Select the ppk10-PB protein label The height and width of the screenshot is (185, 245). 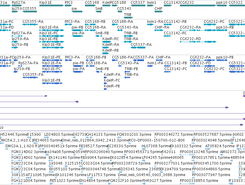point(225,57)
